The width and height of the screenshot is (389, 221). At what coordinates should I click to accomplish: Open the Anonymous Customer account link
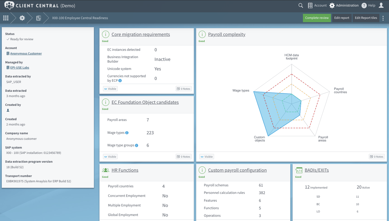(26, 53)
